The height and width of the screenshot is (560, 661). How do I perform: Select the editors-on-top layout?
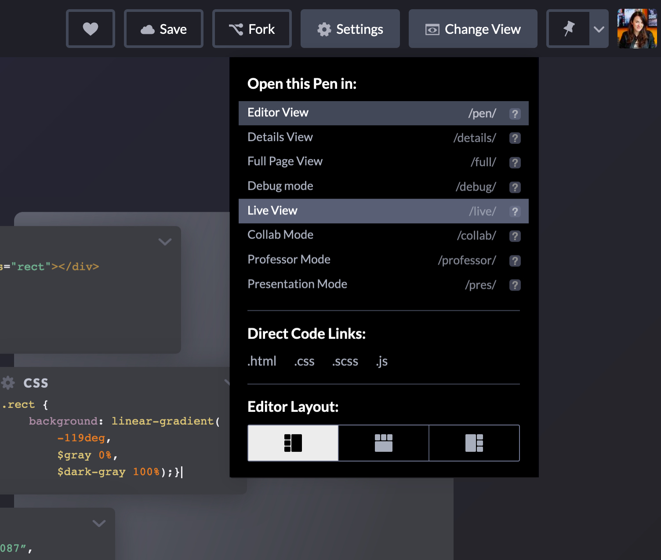[x=384, y=443]
